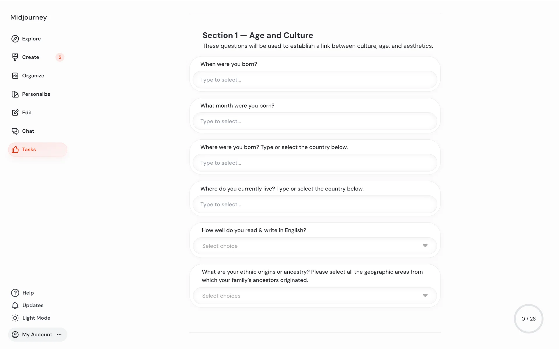Viewport: 559px width, 349px height.
Task: Click the Tasks thumbs-up icon
Action: [15, 149]
